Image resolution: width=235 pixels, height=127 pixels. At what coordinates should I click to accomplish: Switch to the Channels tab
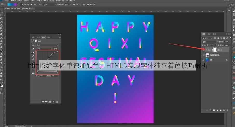[x=209, y=34]
